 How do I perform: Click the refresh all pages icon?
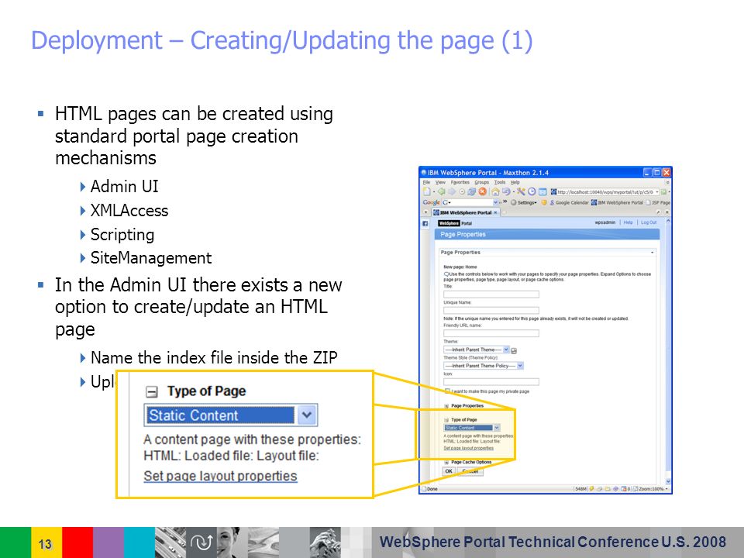[472, 191]
